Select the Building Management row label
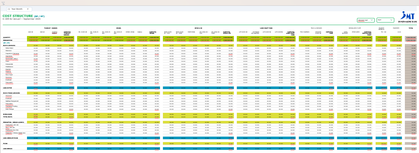Screen dimensions: 419x153 (x=12, y=101)
